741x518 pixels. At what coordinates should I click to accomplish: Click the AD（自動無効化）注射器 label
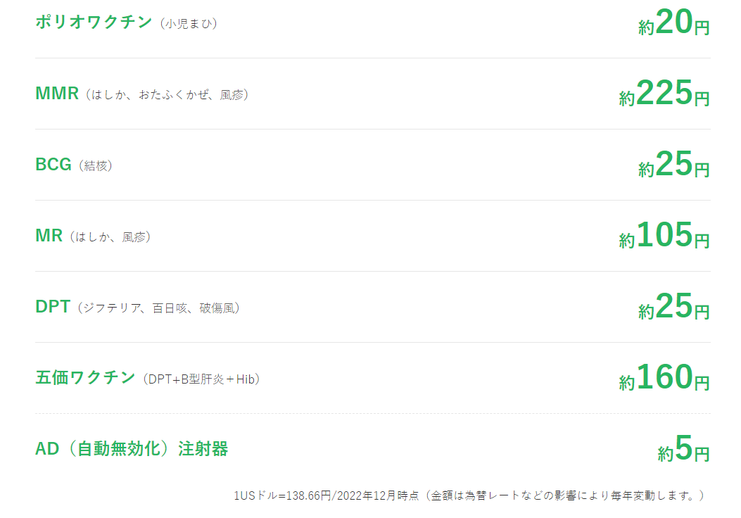[x=132, y=448]
